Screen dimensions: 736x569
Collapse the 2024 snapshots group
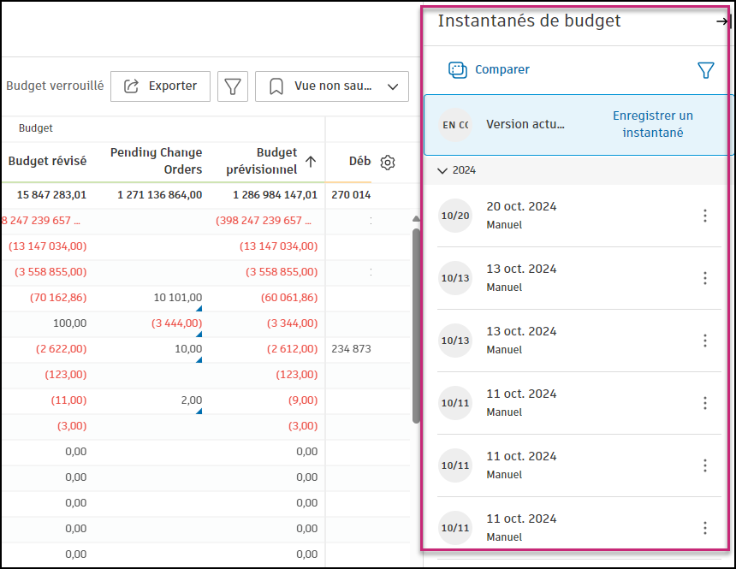point(442,170)
